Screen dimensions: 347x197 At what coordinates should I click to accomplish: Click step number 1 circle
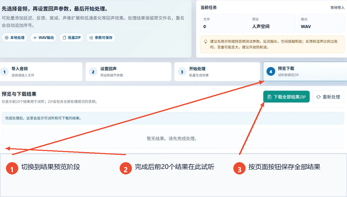coord(4,72)
